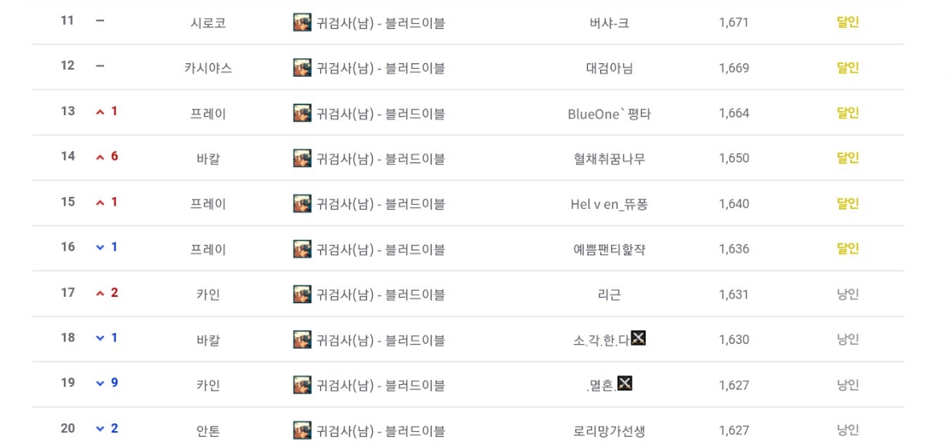The image size is (948, 448).
Task: Click the class icon in rank 11 row
Action: click(x=302, y=23)
